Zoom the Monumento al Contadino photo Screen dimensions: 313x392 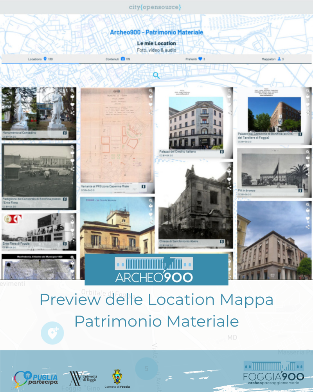72,91
